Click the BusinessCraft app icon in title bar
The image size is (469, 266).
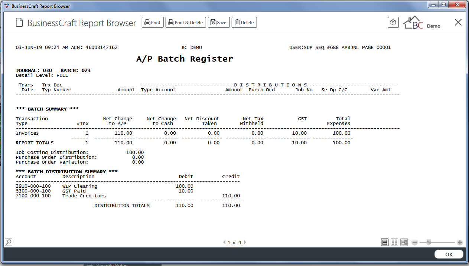click(x=7, y=6)
